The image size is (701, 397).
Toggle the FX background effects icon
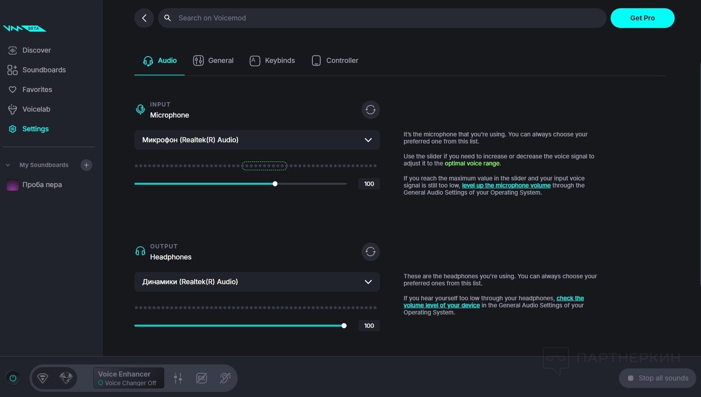click(x=202, y=378)
